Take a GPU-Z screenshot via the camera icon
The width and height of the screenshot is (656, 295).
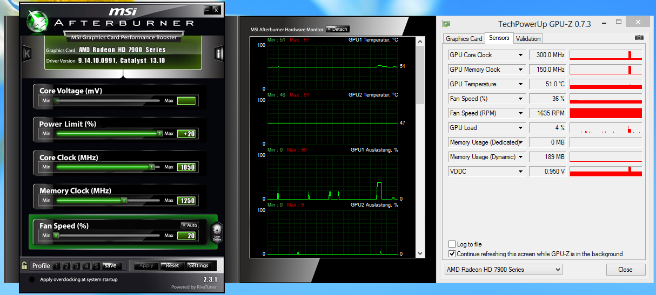coord(639,38)
